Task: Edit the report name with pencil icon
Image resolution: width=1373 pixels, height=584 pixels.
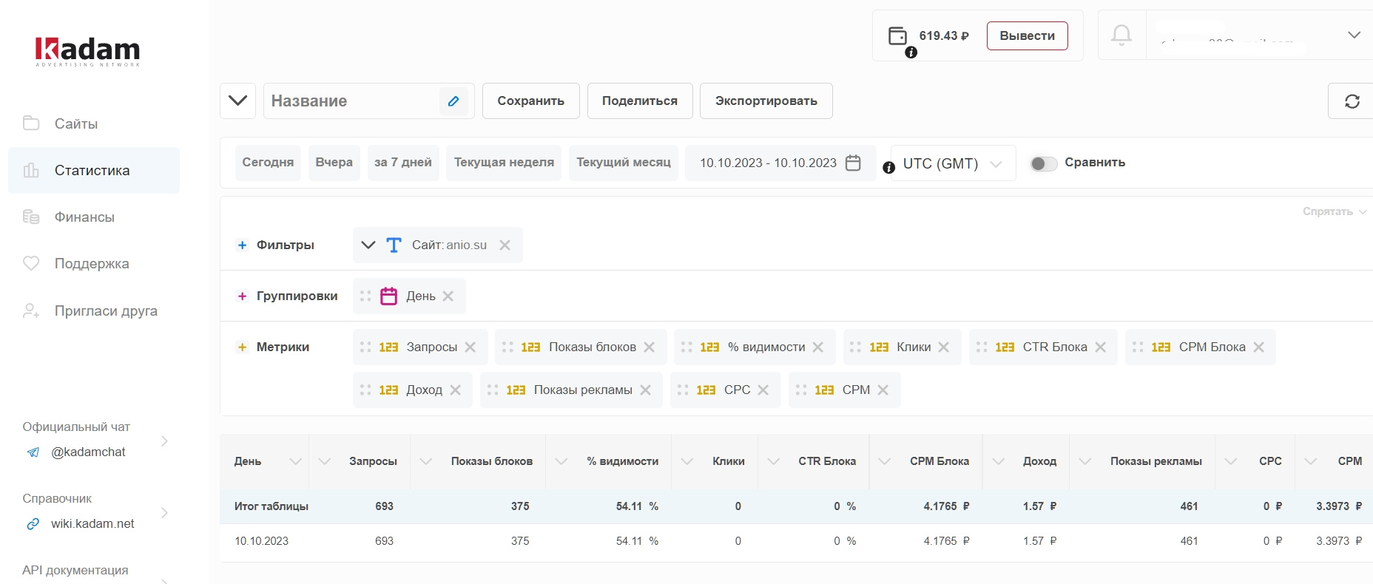Action: 453,101
